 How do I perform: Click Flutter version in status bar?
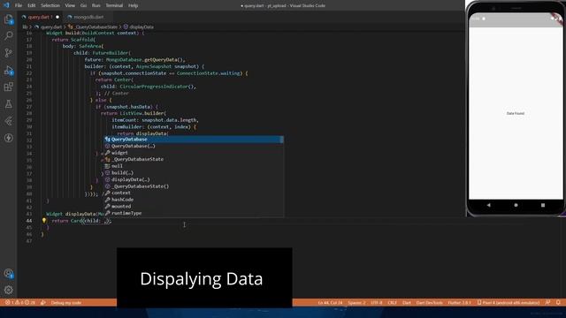pyautogui.click(x=459, y=302)
